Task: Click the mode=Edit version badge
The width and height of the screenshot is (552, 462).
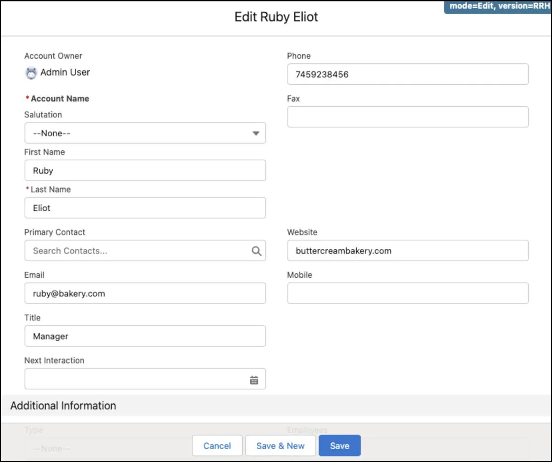Action: pos(498,7)
